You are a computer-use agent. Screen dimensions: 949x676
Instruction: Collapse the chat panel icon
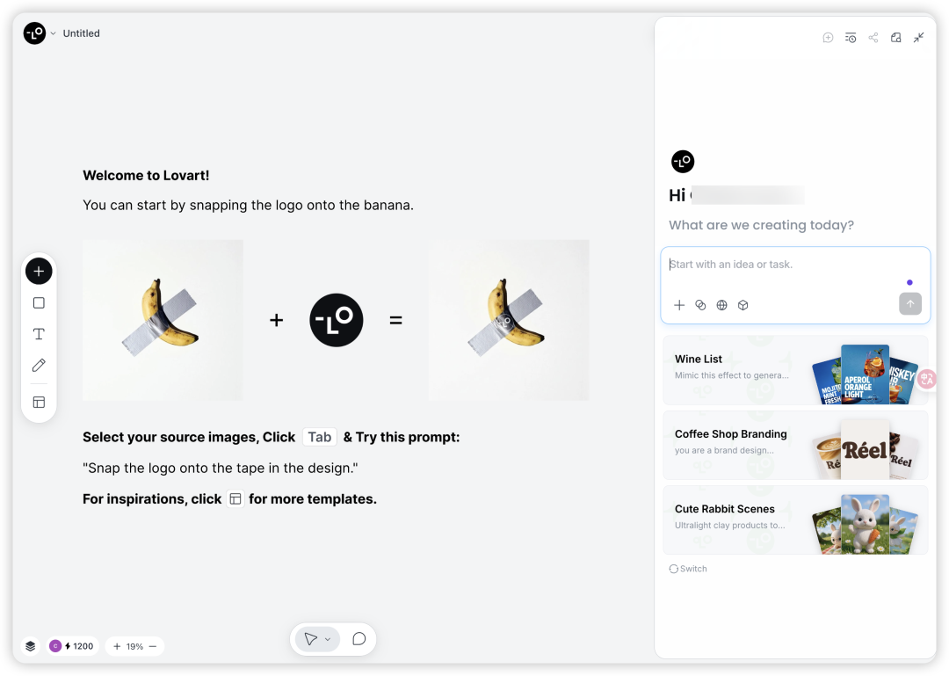pos(919,38)
